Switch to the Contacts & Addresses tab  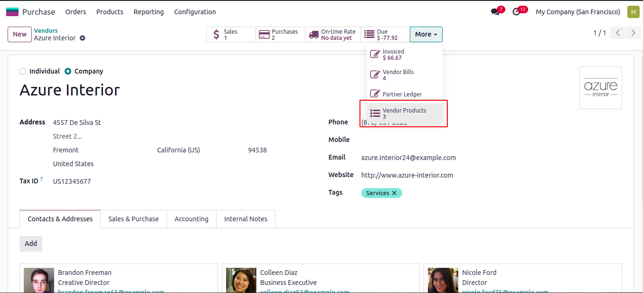tap(60, 219)
